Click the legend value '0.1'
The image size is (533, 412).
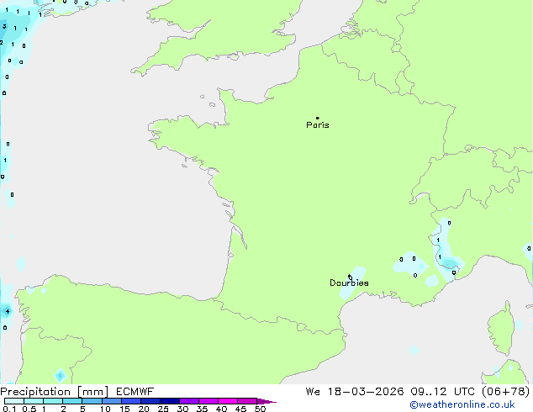(9, 409)
